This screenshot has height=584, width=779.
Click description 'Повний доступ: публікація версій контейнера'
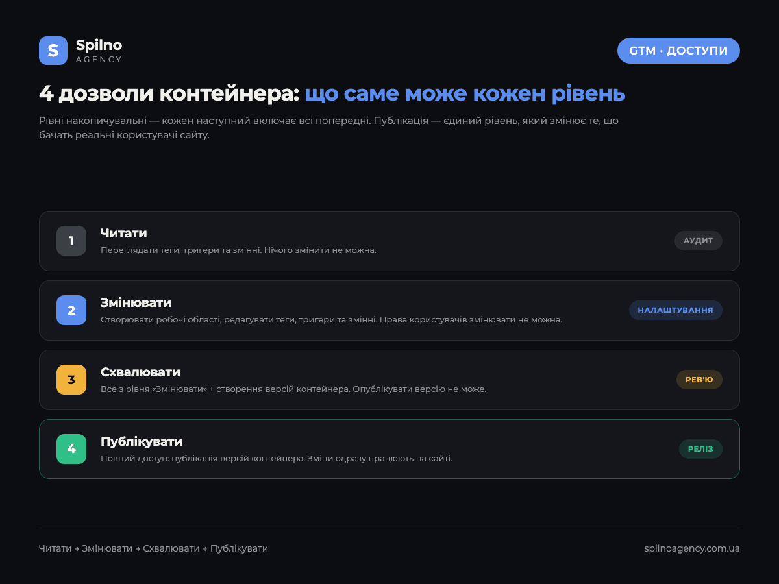(x=277, y=459)
